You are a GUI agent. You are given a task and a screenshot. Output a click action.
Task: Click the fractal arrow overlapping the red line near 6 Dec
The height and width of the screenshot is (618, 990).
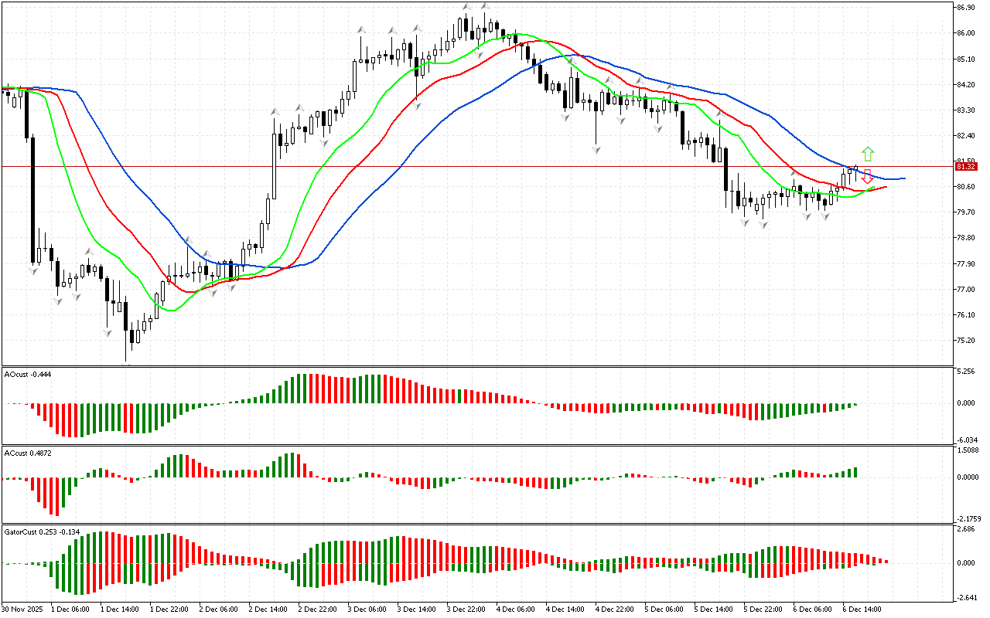[x=794, y=173]
